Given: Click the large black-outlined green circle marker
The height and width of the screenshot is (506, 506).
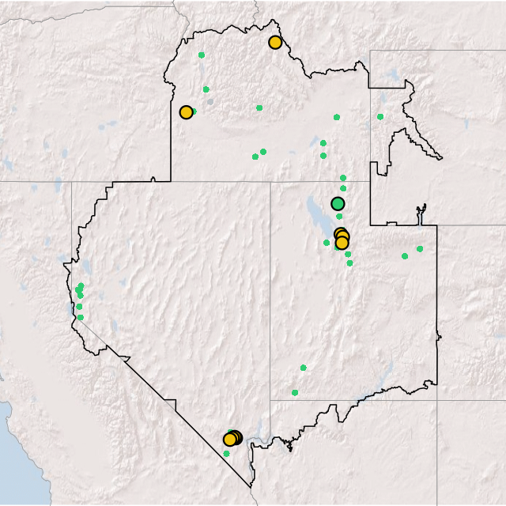Looking at the screenshot, I should pyautogui.click(x=338, y=204).
